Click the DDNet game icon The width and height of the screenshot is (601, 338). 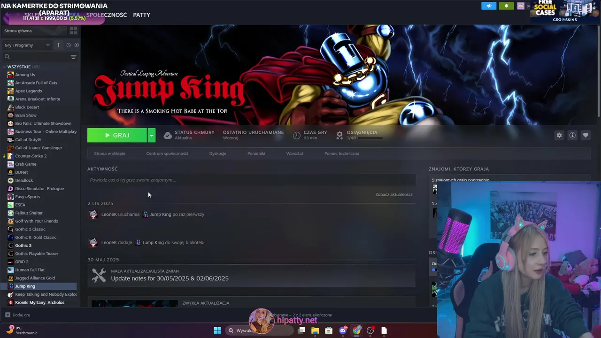(10, 172)
